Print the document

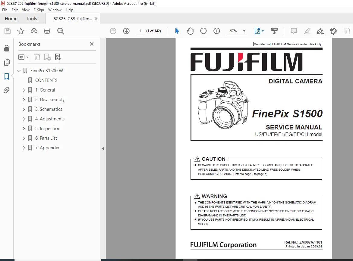(x=47, y=31)
